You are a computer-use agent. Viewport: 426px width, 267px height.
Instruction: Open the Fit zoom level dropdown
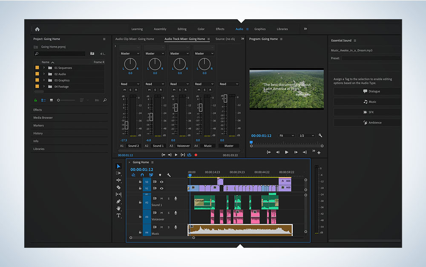coord(286,136)
